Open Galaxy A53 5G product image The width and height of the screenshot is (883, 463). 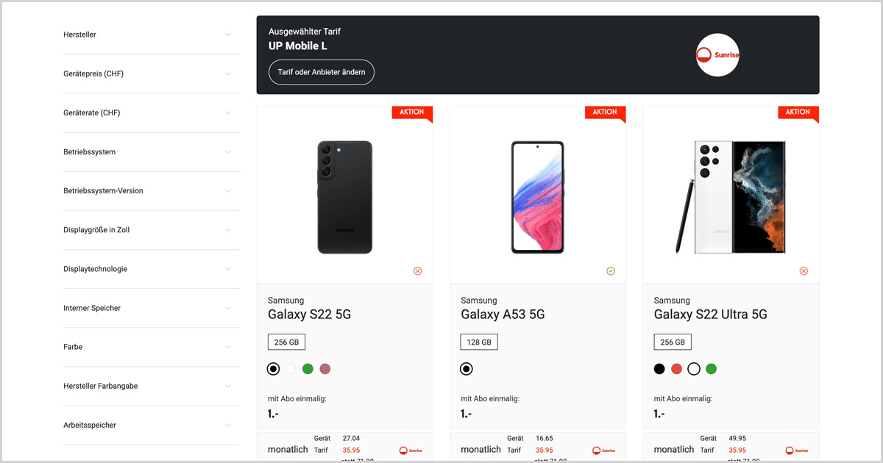537,197
